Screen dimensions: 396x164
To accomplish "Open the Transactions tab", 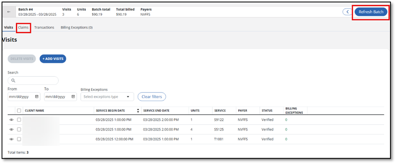I will click(x=44, y=27).
